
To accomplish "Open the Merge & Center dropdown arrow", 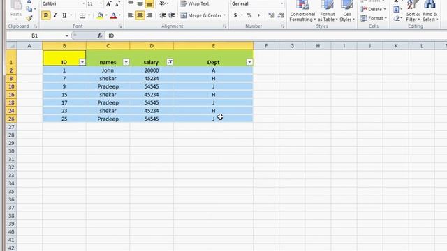I will (x=225, y=15).
